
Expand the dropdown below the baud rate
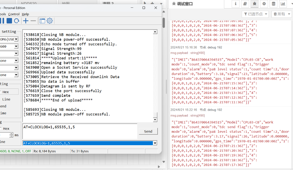click(16, 53)
